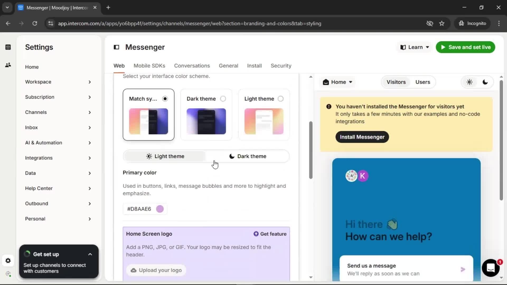Screen dimensions: 507x285
Task: Click the primary color purple swatch
Action: pos(160,209)
